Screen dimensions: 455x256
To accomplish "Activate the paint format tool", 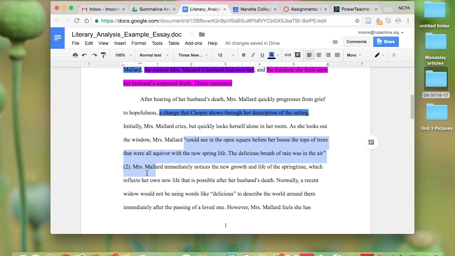I will point(103,55).
